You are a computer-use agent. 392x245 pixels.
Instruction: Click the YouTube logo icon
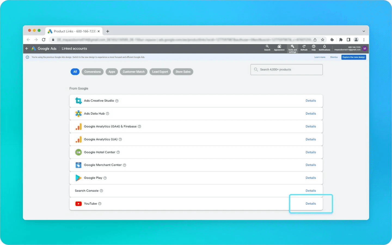point(78,204)
